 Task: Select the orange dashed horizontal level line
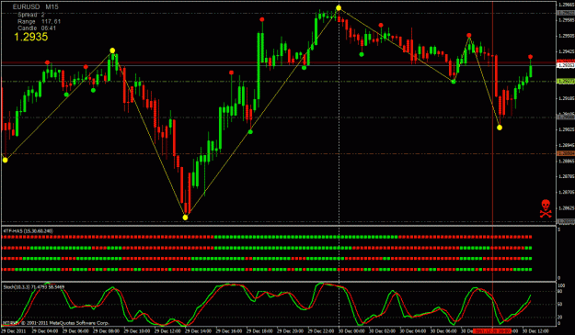tap(279, 153)
